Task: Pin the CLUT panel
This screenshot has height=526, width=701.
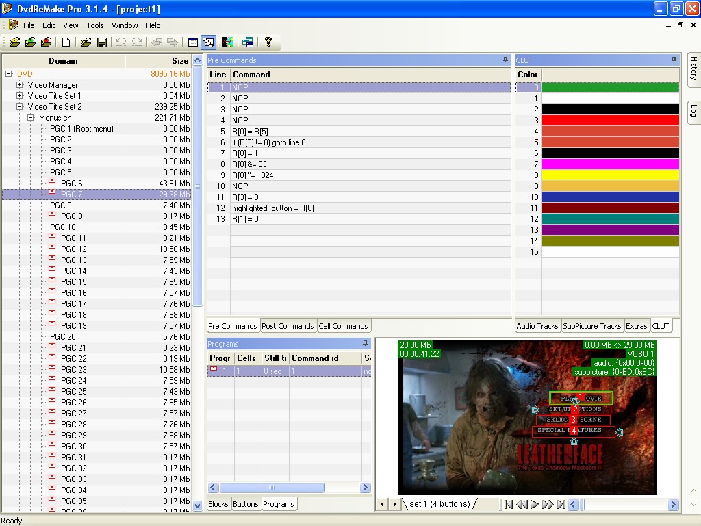Action: click(674, 60)
